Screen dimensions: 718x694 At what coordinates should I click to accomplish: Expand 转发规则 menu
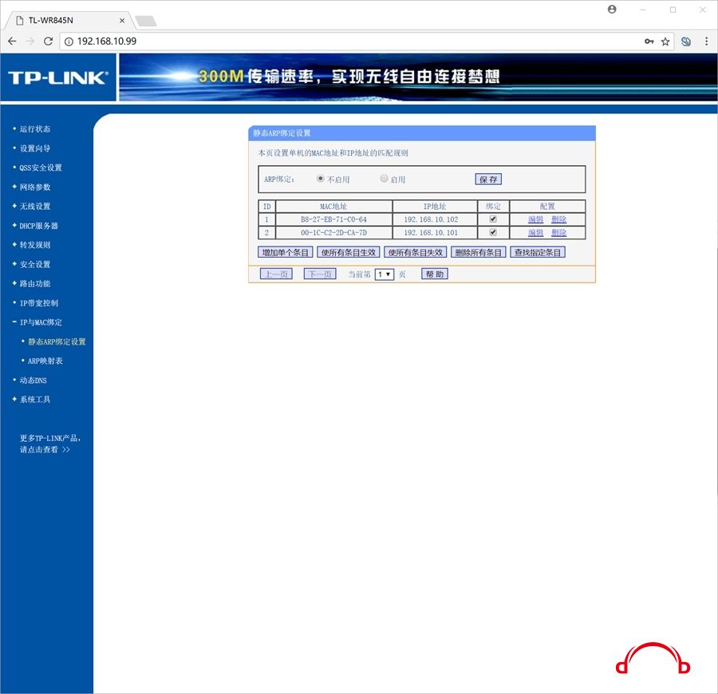pyautogui.click(x=35, y=245)
